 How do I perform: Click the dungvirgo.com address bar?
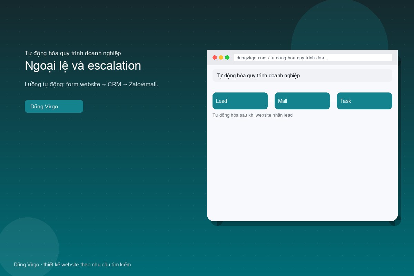click(x=313, y=58)
